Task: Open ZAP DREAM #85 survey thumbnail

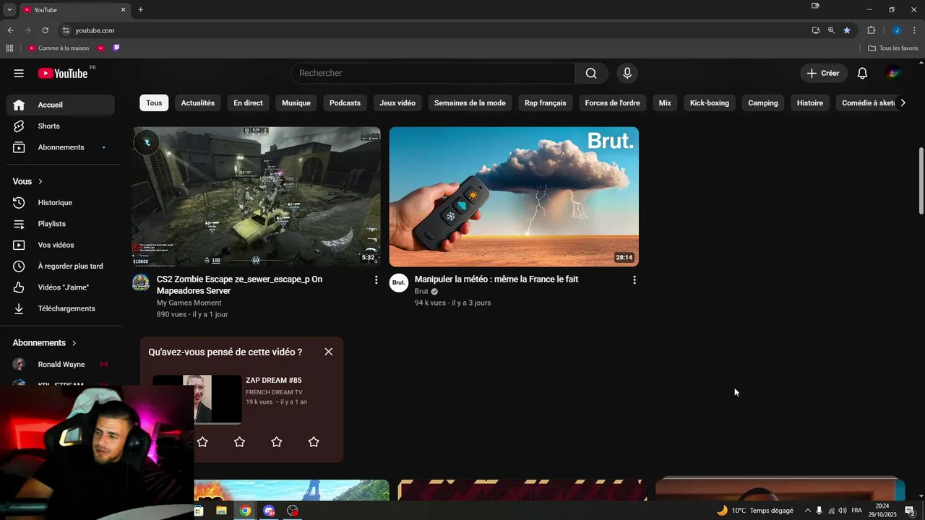Action: click(197, 399)
